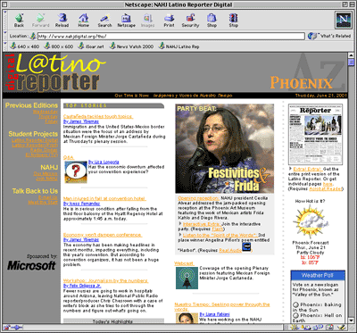Open the Search toolbar button
The image size is (357, 333).
(104, 21)
